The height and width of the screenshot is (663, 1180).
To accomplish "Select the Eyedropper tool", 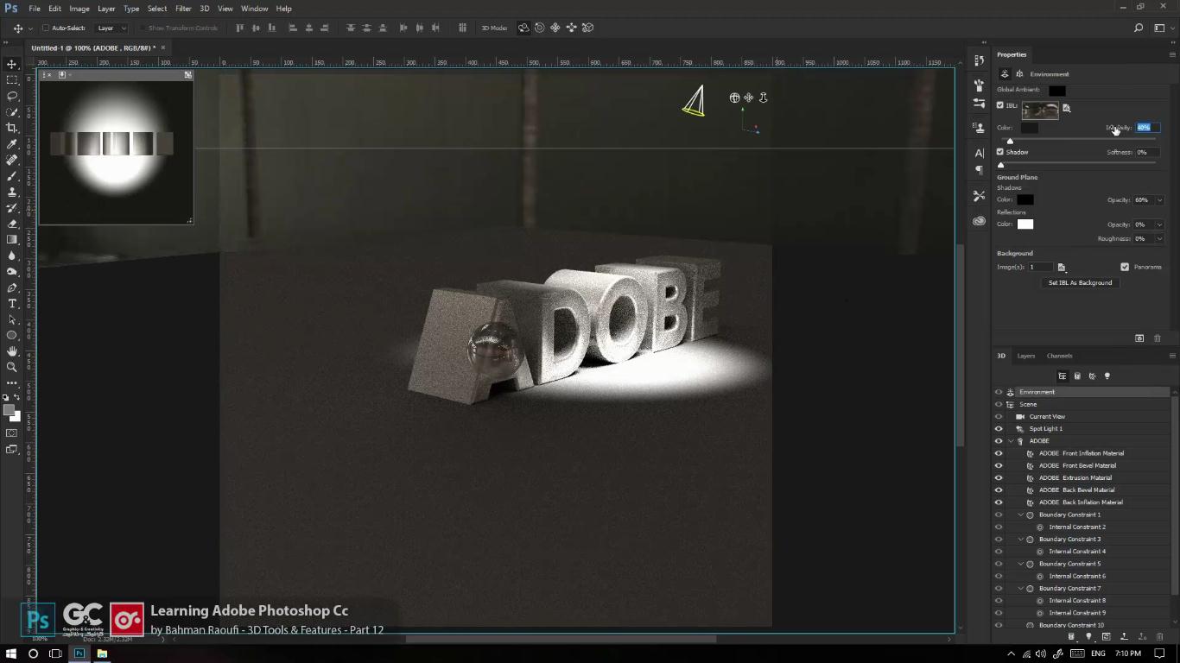I will pyautogui.click(x=12, y=143).
